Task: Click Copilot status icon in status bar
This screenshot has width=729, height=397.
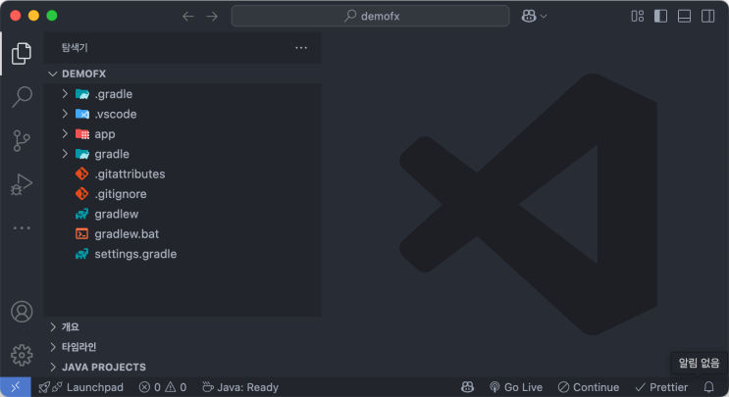Action: pyautogui.click(x=467, y=387)
